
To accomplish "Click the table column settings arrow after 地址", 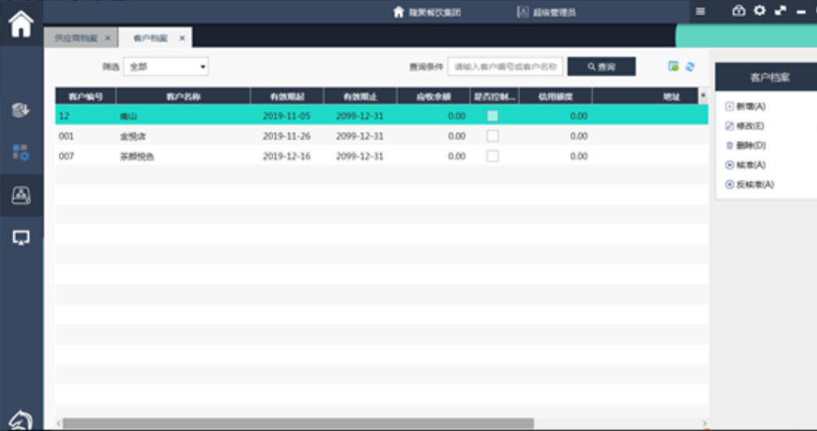I will 703,95.
